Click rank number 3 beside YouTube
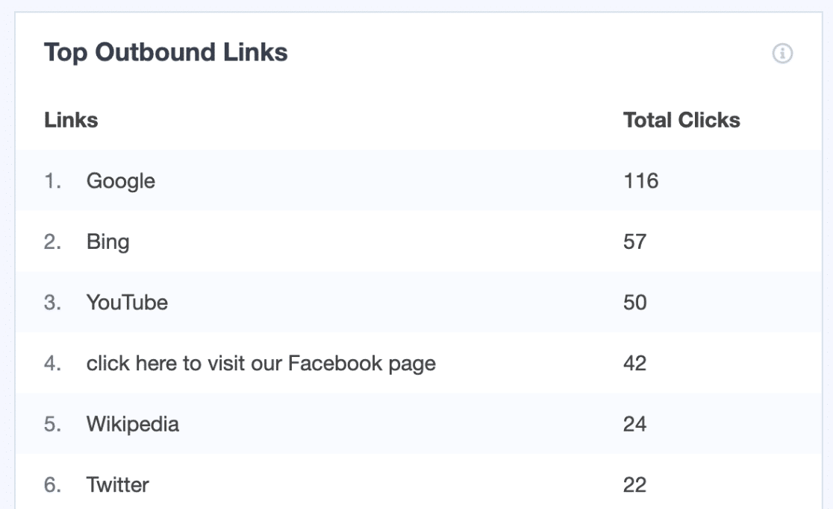This screenshot has width=833, height=509. click(x=52, y=303)
